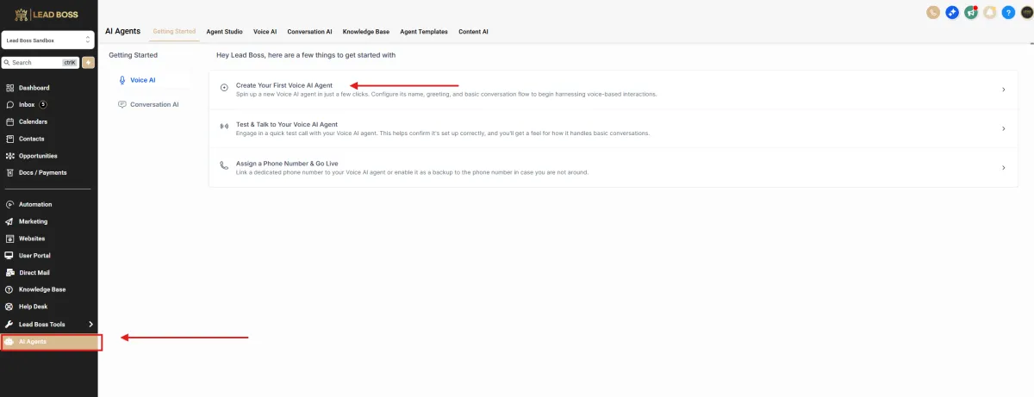Expand Assign a Phone Number row chevron
This screenshot has height=397, width=1034.
click(x=1004, y=169)
